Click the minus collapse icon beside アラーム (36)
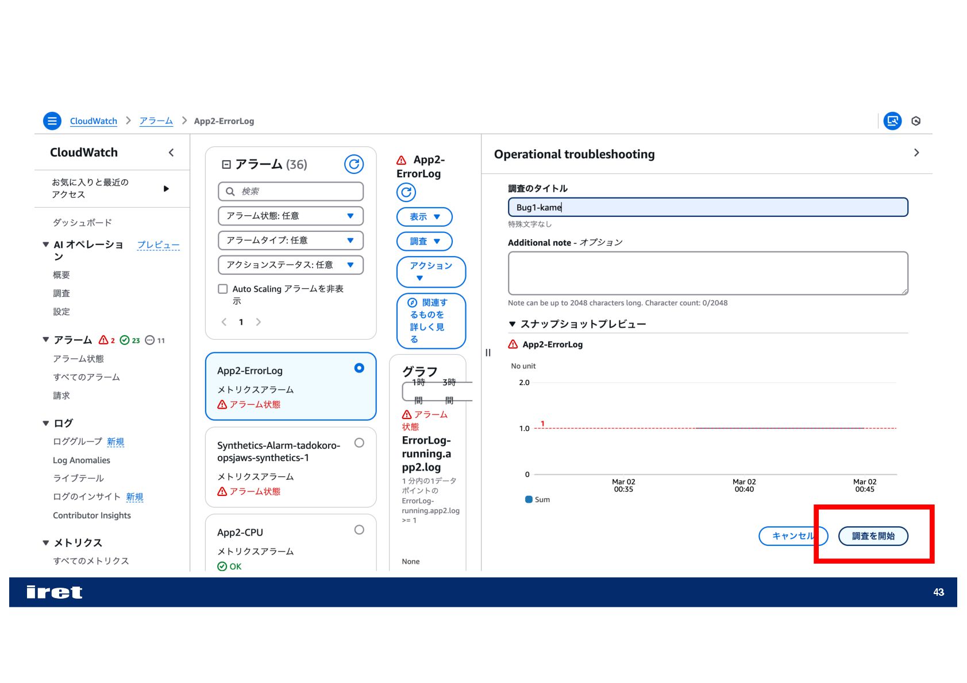The width and height of the screenshot is (967, 683). tap(226, 165)
